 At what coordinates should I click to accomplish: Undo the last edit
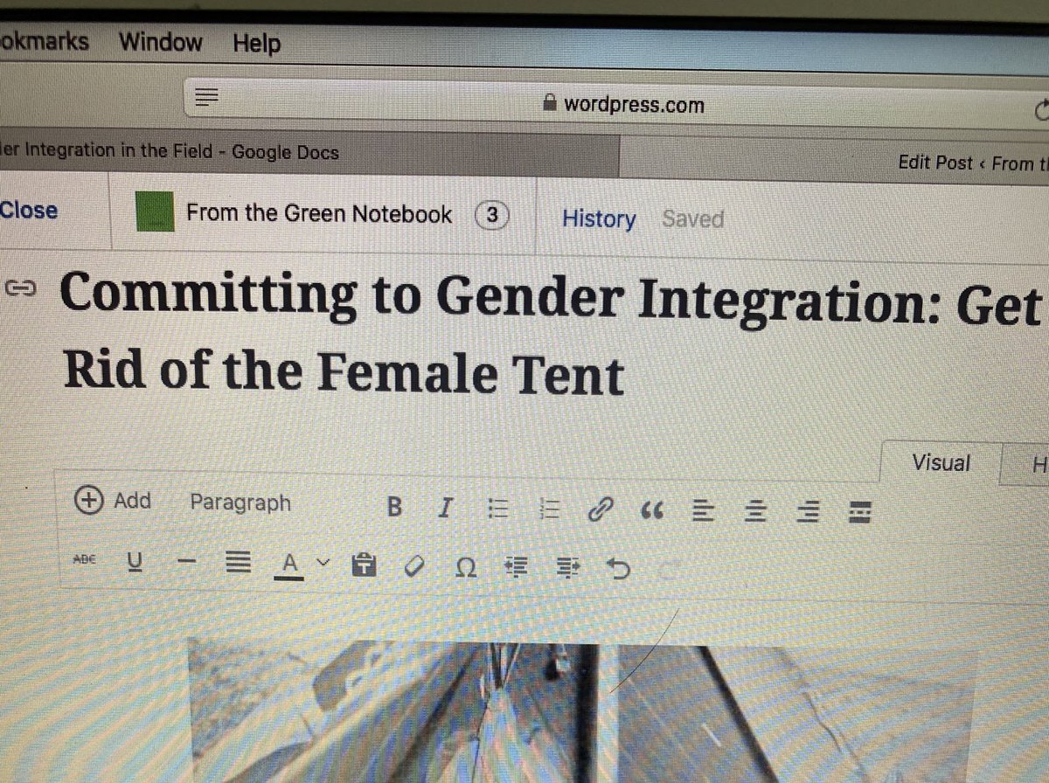click(618, 572)
